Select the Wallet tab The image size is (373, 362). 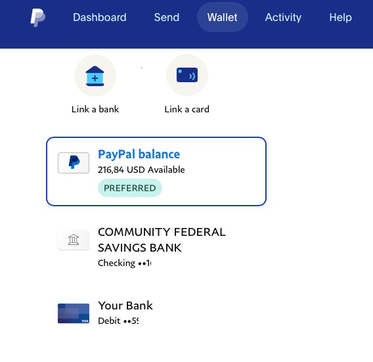[x=223, y=17]
